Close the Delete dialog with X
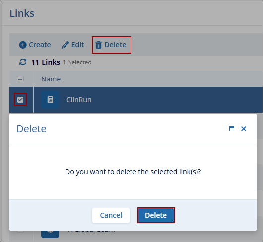This screenshot has width=263, height=242. [x=244, y=129]
